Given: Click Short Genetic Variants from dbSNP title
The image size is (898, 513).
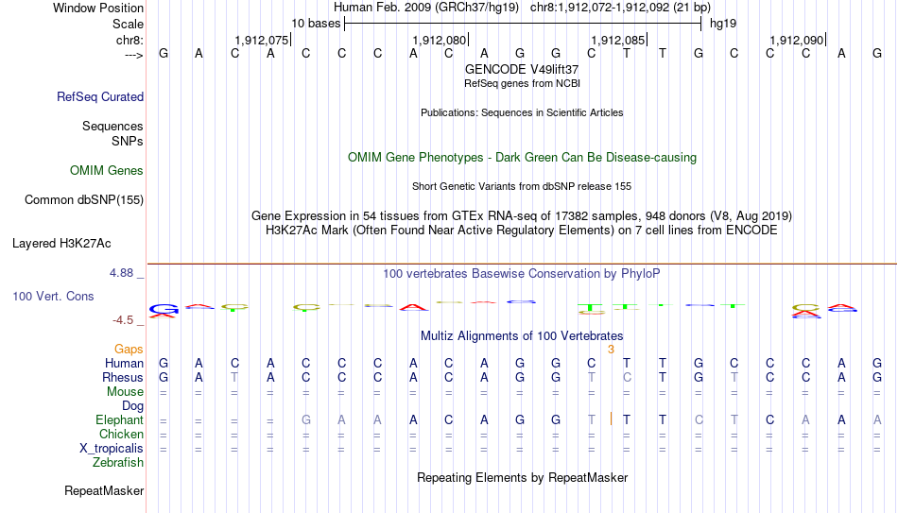Looking at the screenshot, I should pos(522,187).
